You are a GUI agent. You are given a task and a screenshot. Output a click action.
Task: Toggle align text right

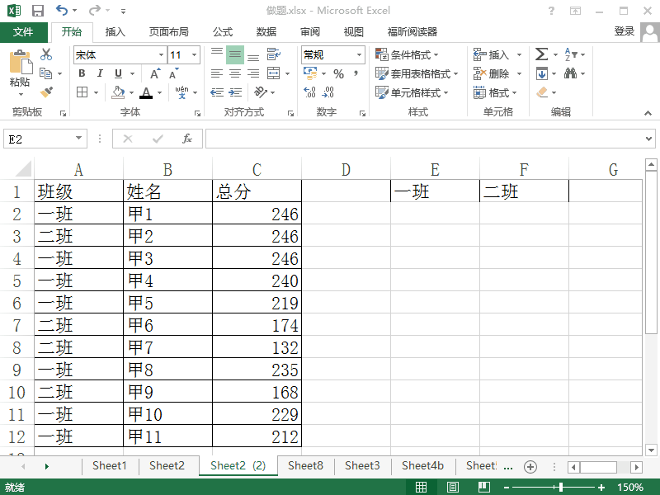[x=253, y=73]
